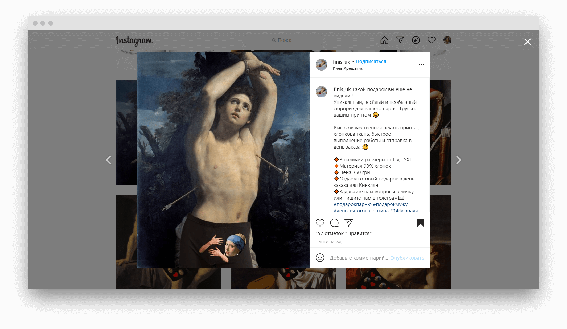Close the post overlay with X
The width and height of the screenshot is (567, 329).
click(527, 42)
